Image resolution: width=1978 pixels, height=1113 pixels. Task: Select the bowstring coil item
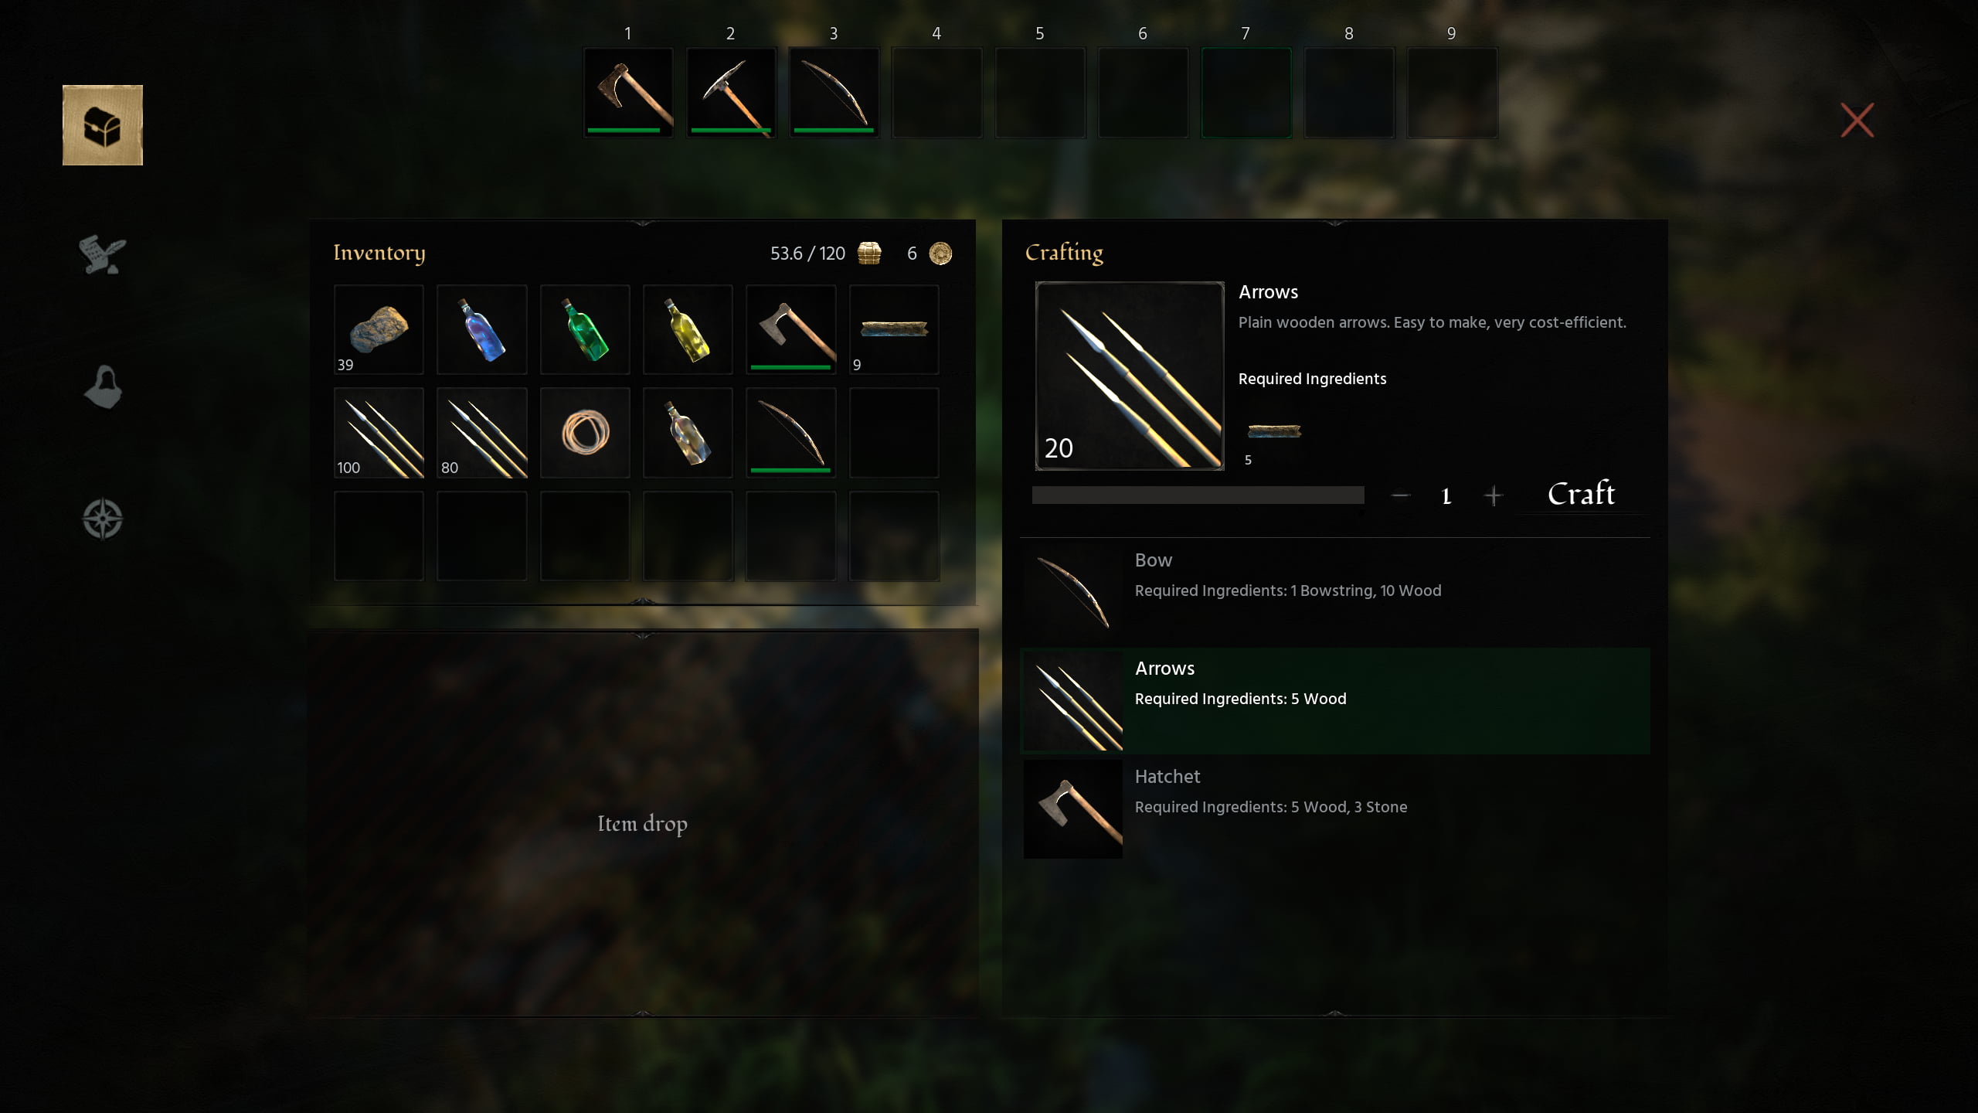[585, 433]
